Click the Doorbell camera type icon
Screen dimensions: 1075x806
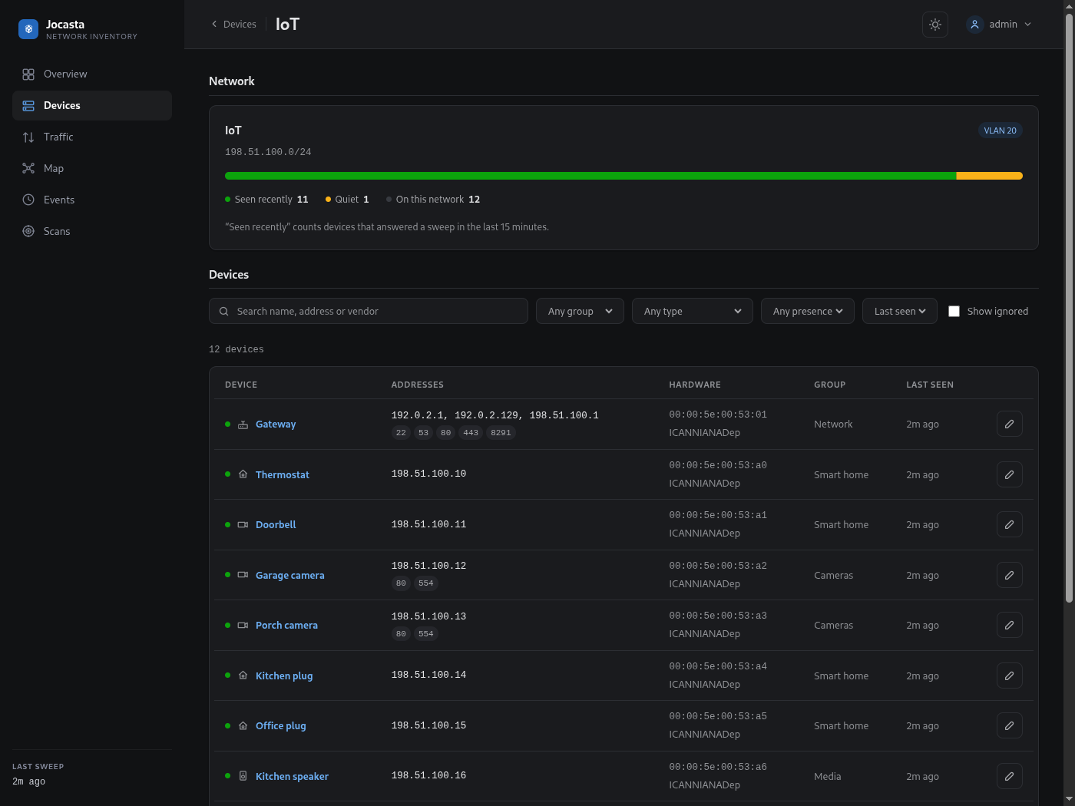point(243,525)
